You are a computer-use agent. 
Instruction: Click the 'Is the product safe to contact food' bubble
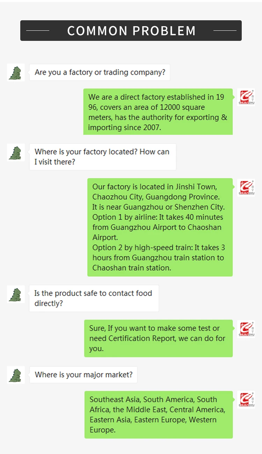[x=94, y=298]
